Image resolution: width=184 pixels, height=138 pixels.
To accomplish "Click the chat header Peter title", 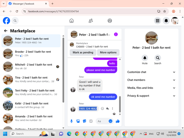I will coord(95,35).
